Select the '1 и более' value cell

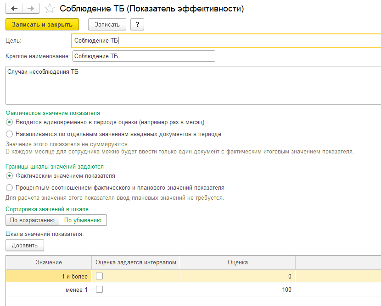pos(49,276)
